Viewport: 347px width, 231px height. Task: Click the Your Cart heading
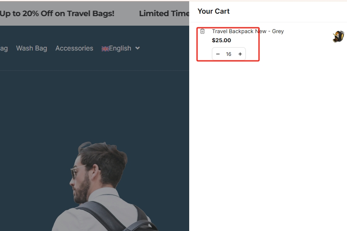click(214, 11)
